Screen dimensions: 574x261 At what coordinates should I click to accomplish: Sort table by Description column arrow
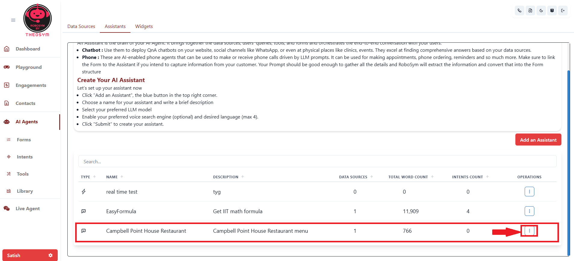(243, 177)
